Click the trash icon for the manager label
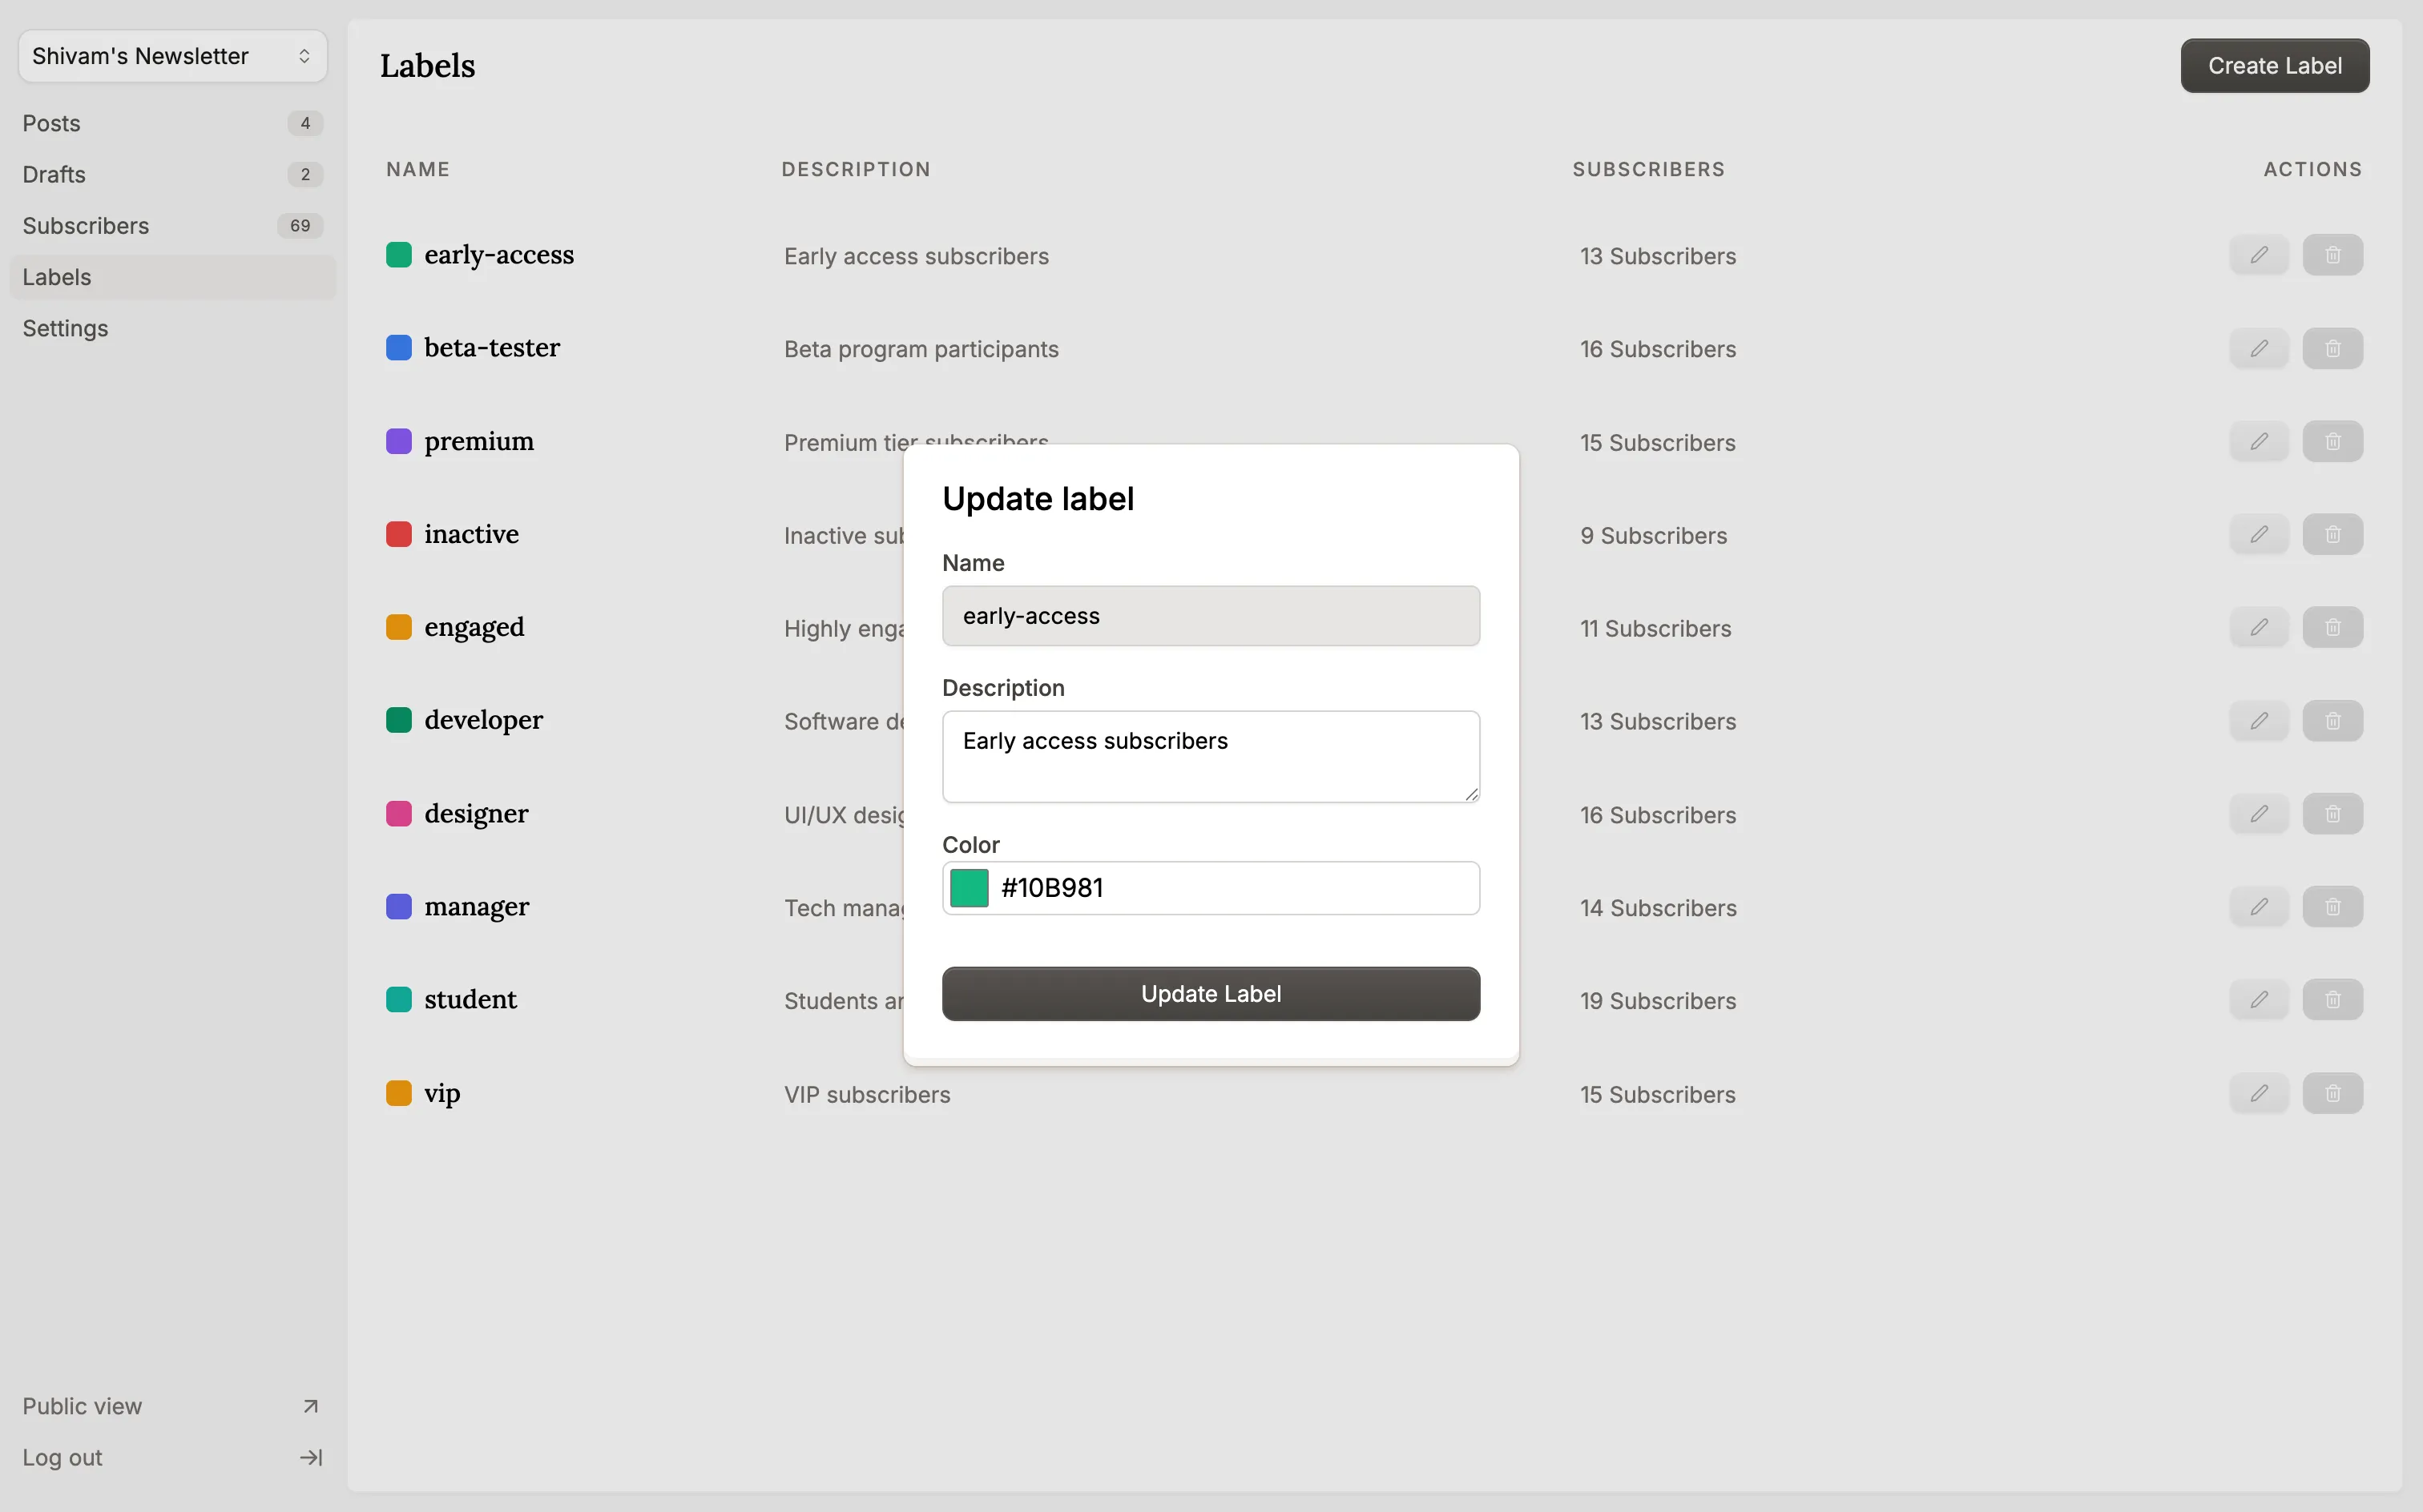The image size is (2423, 1512). pyautogui.click(x=2332, y=906)
